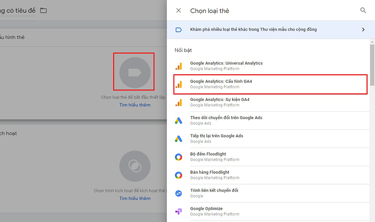This screenshot has width=375, height=222.
Task: Select Bán hàng Floodlight tag type
Action: point(272,175)
